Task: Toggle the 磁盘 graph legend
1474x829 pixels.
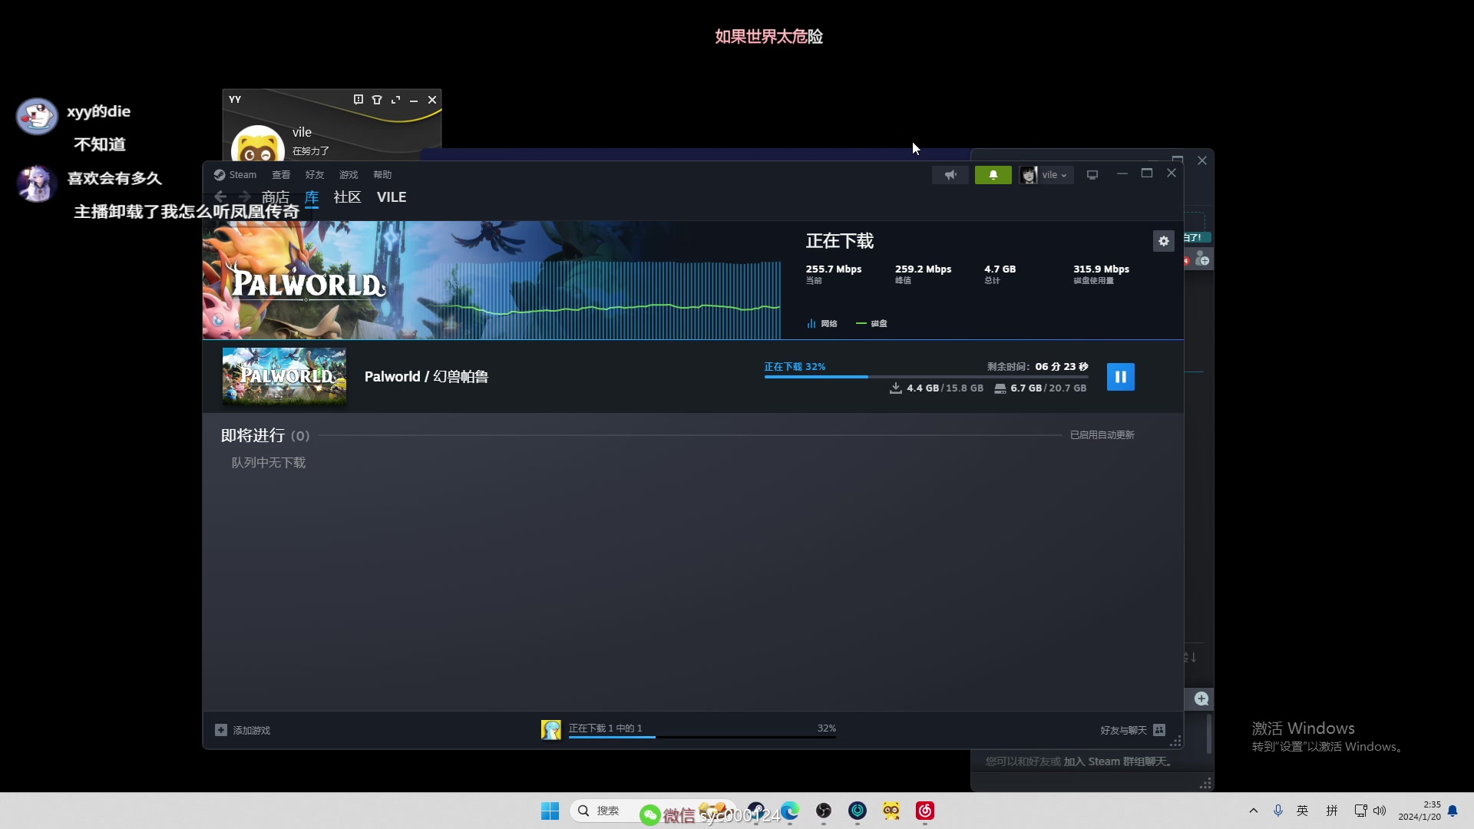Action: click(871, 324)
